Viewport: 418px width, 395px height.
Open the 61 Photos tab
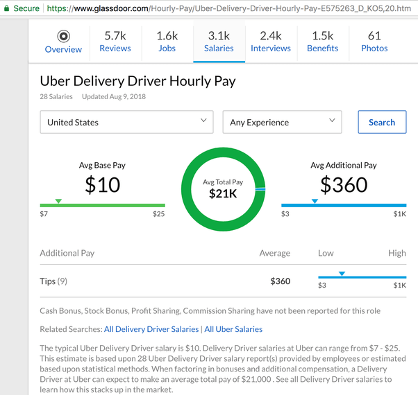point(374,42)
